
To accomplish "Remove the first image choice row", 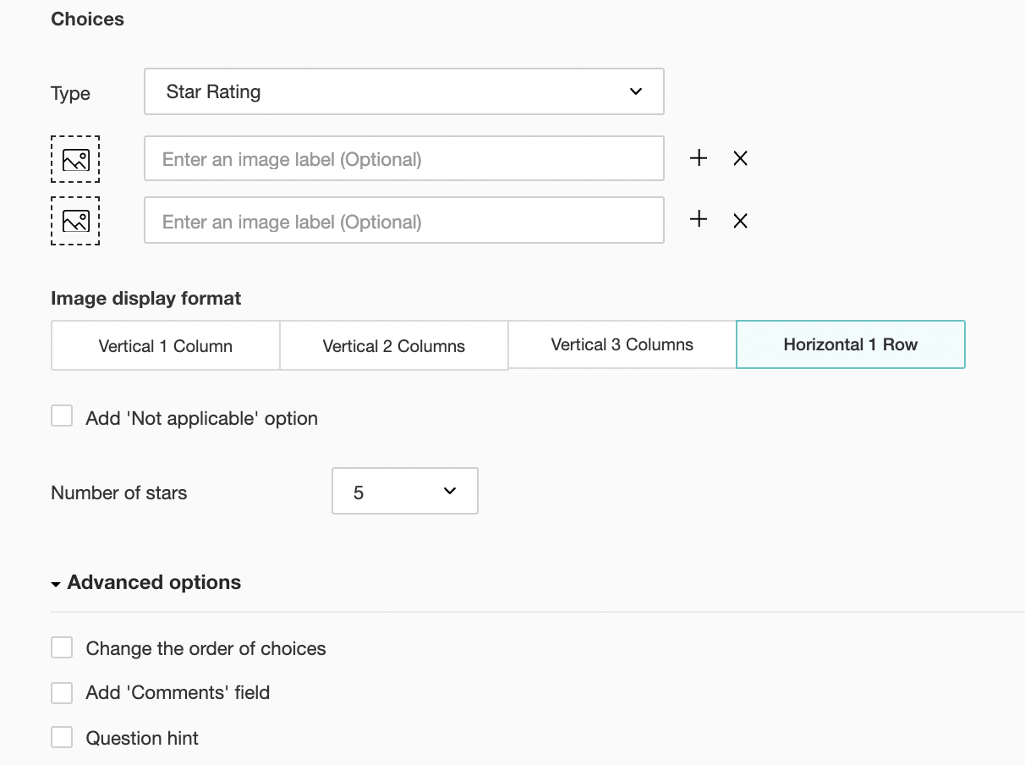I will tap(740, 158).
